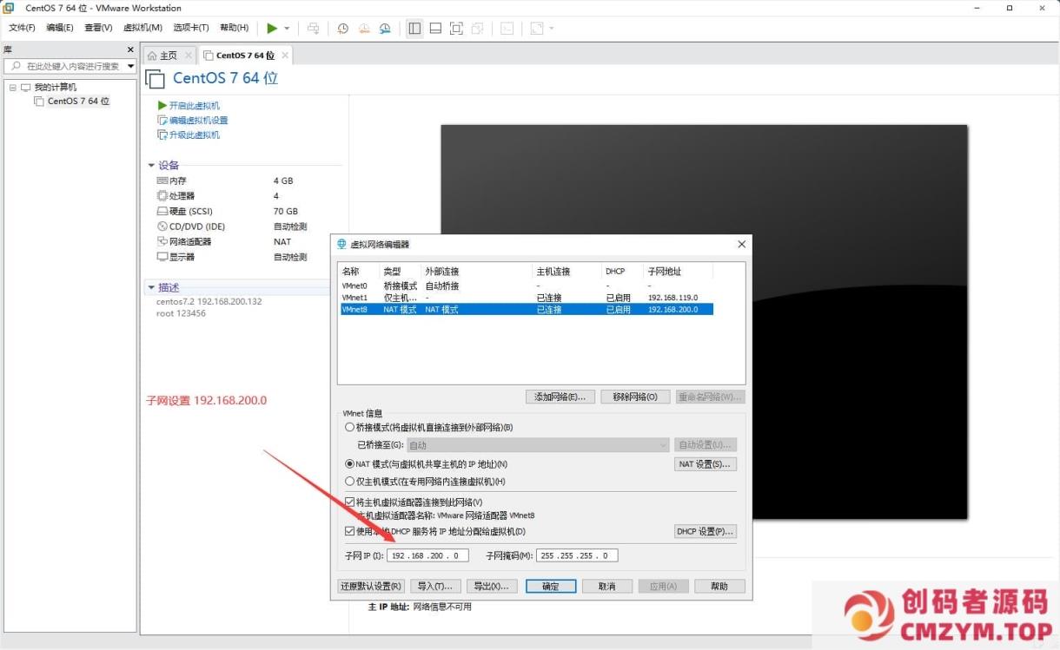Viewport: 1060px width, 650px height.
Task: Open the 虚拟机(M) menu
Action: (x=142, y=28)
